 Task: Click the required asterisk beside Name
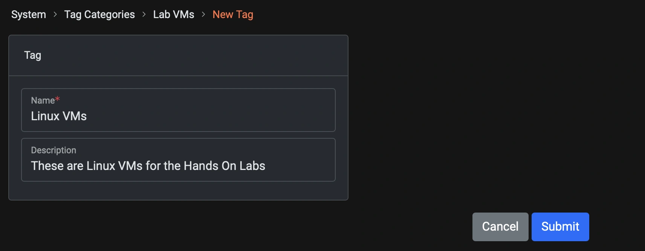(x=57, y=98)
